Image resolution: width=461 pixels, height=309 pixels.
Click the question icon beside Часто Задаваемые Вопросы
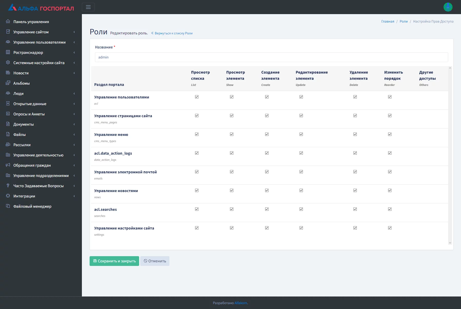click(8, 186)
